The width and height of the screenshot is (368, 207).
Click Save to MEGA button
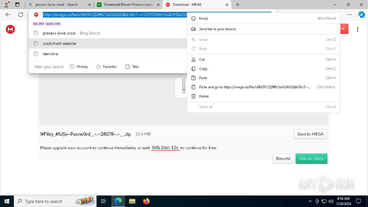310,134
